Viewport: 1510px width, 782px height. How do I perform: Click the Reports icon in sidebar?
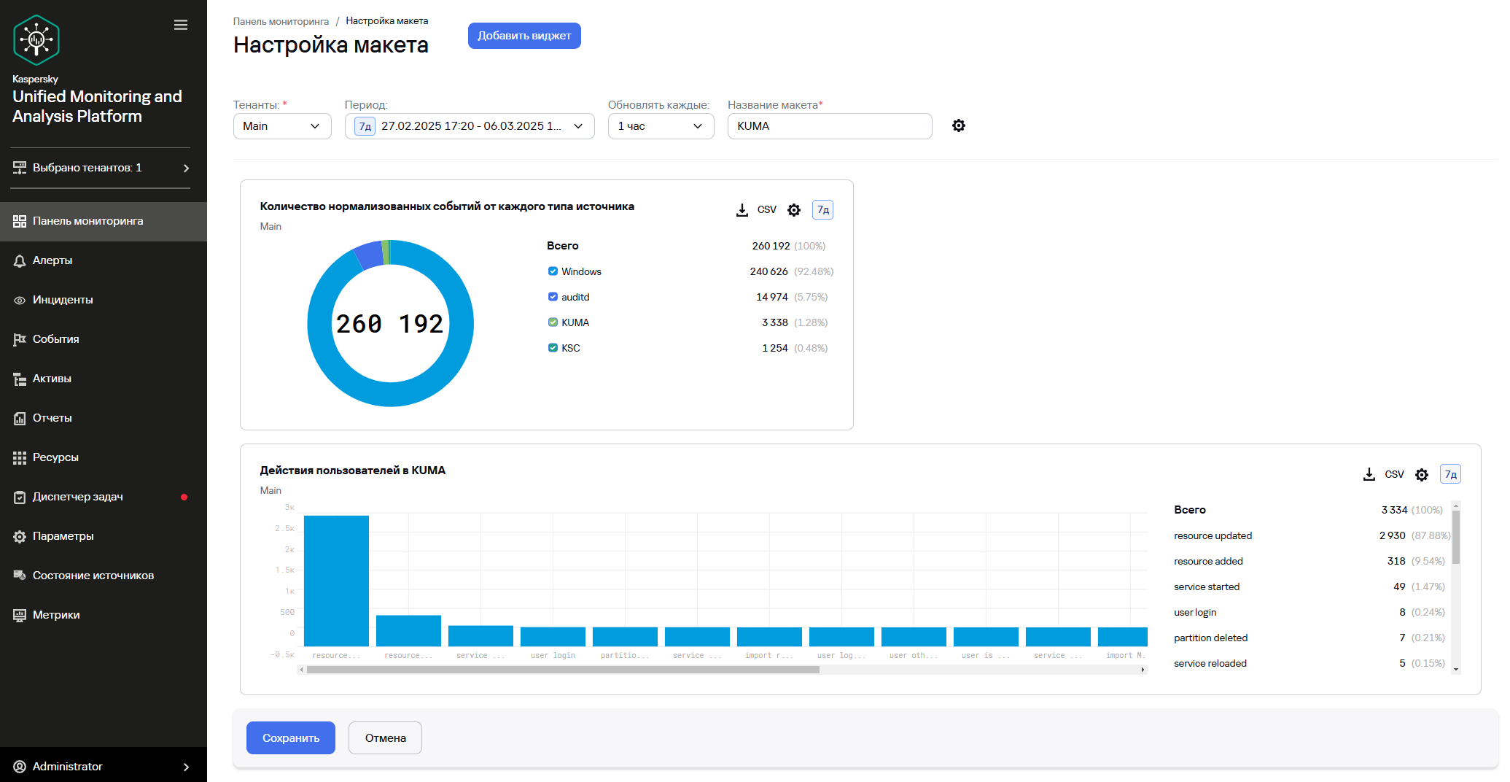[x=20, y=418]
